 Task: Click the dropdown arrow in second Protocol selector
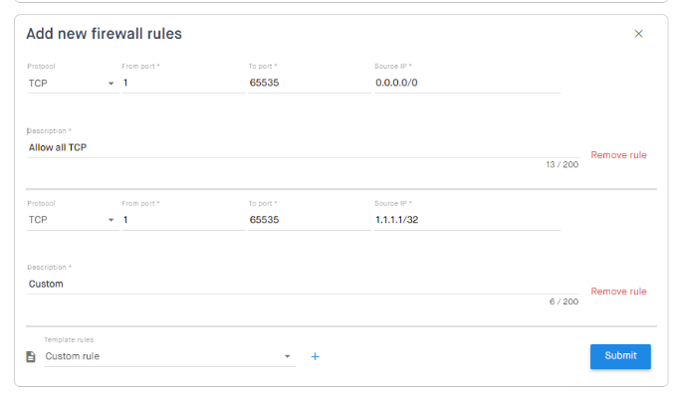coord(111,220)
